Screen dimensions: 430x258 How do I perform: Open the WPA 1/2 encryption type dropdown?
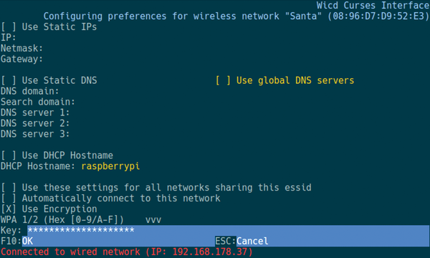81,219
